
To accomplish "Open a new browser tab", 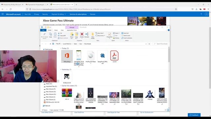I will (76, 4).
